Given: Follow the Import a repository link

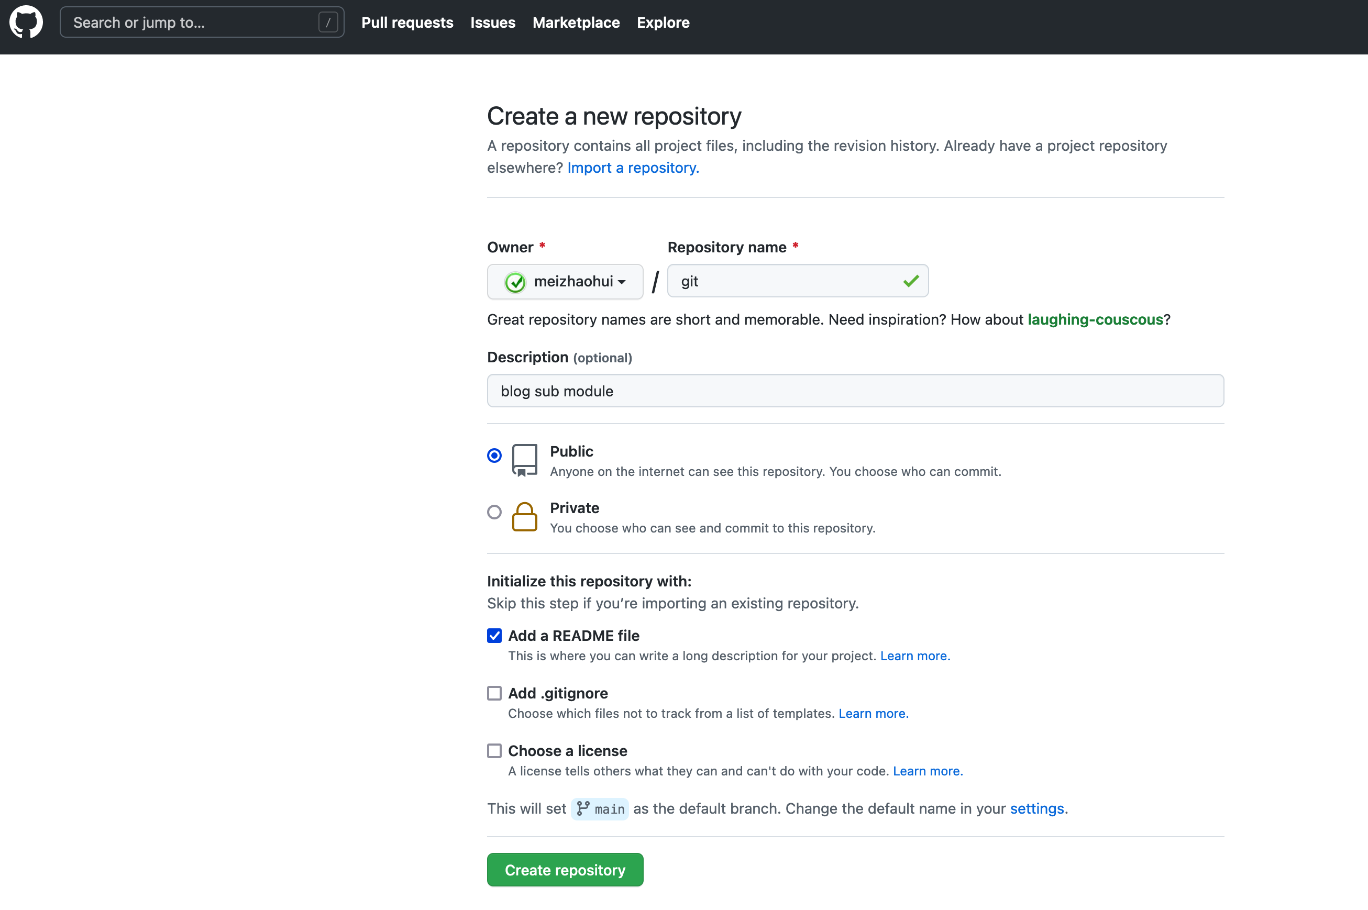Looking at the screenshot, I should tap(633, 168).
